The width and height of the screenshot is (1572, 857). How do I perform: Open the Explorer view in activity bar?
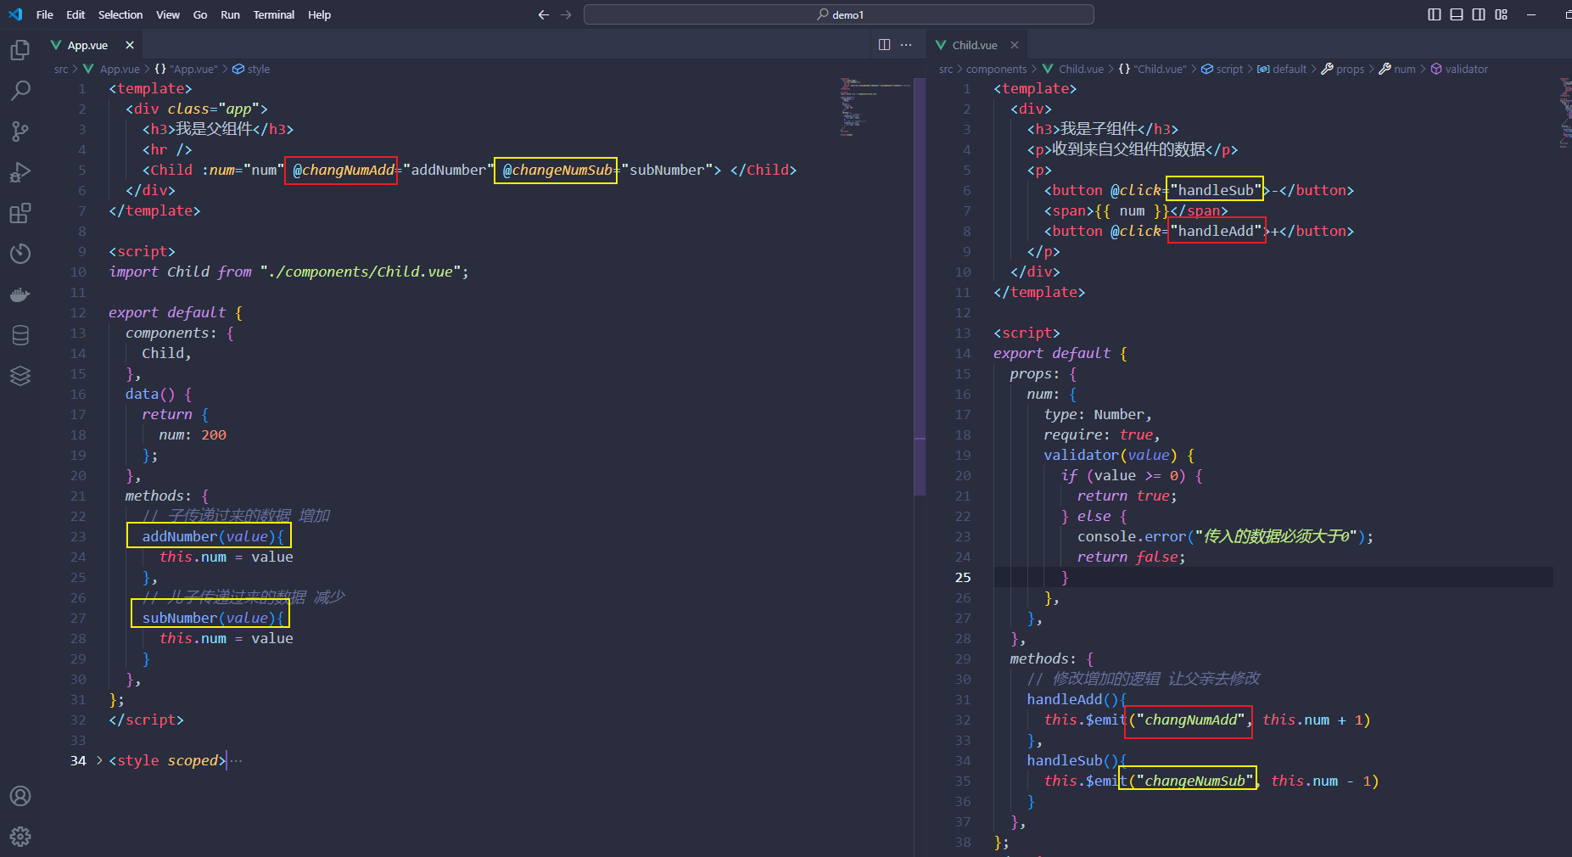coord(20,50)
